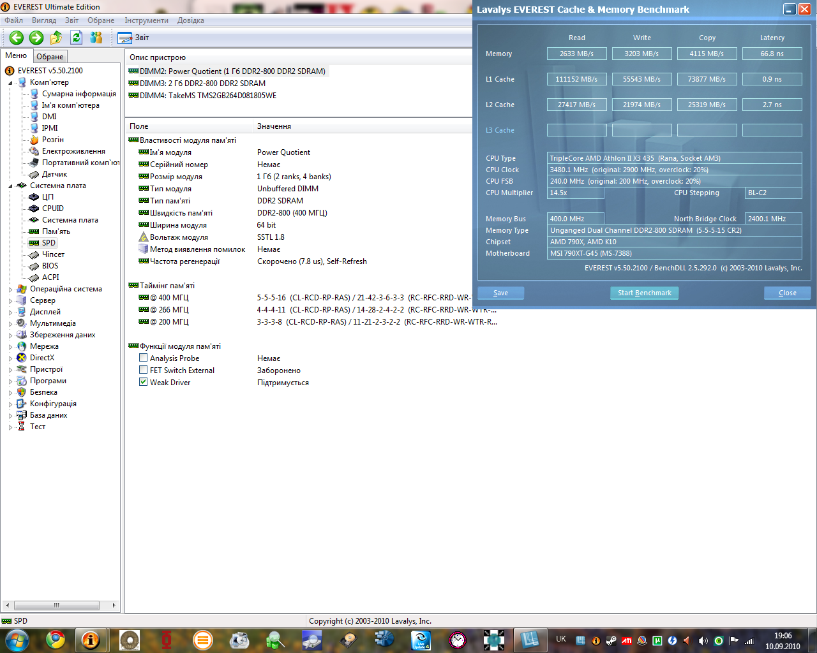Click the Save button in benchmark window
The width and height of the screenshot is (817, 653).
(x=501, y=293)
